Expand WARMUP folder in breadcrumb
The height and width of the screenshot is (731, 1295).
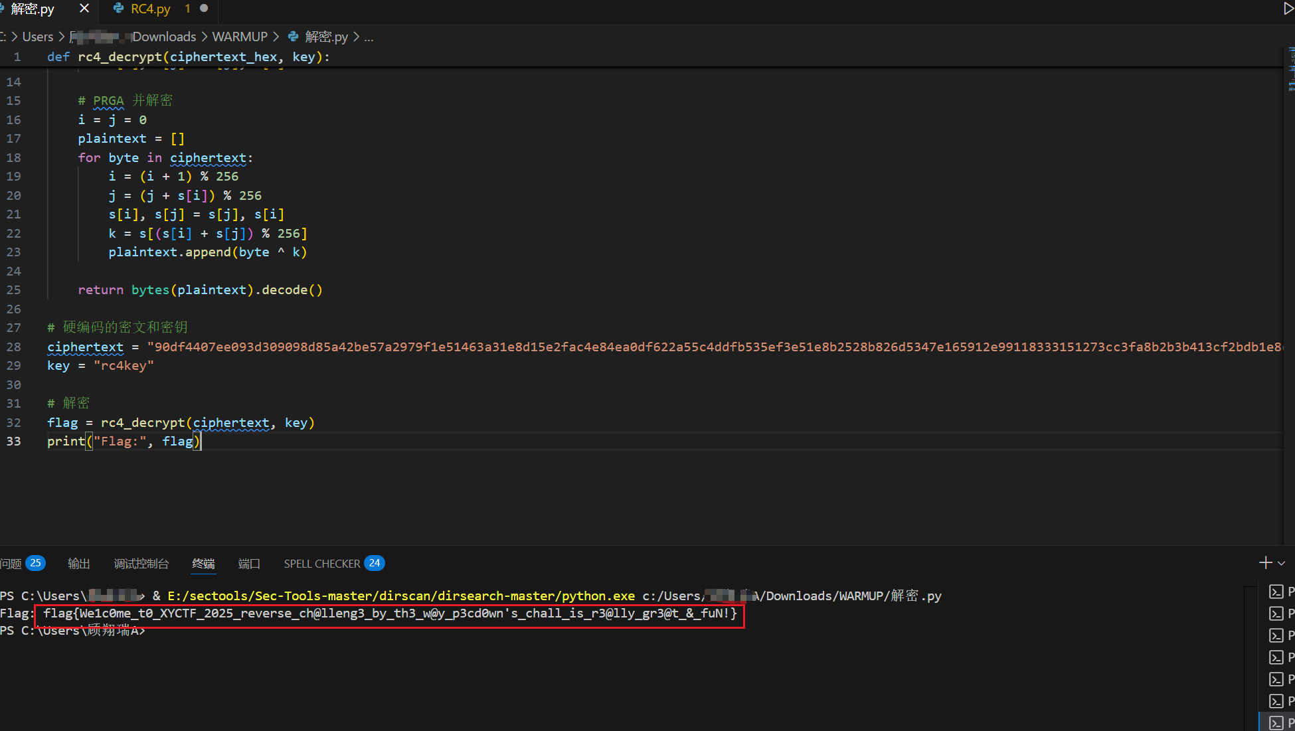point(240,37)
